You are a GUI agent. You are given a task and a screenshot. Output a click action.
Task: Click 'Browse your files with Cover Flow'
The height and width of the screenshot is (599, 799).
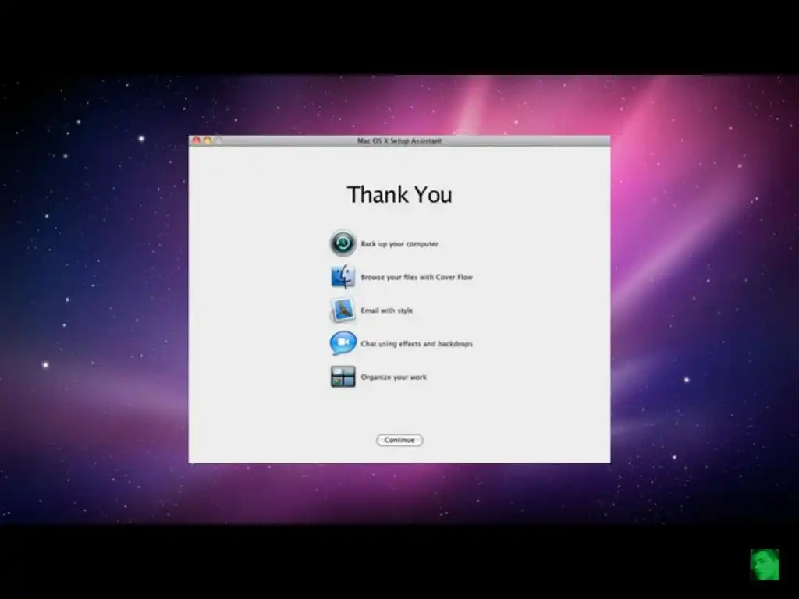[417, 277]
